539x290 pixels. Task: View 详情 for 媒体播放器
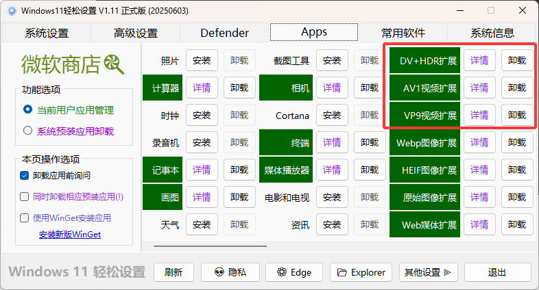tap(332, 170)
